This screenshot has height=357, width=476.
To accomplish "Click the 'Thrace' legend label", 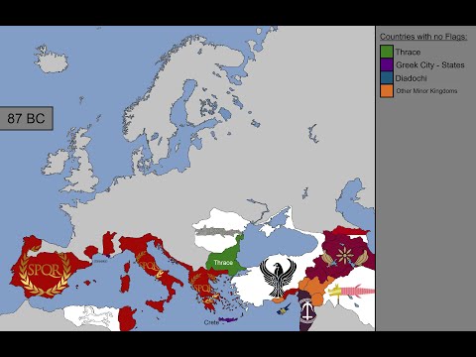I will click(408, 53).
